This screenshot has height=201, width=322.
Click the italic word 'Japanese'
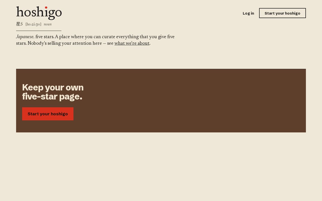(25, 37)
